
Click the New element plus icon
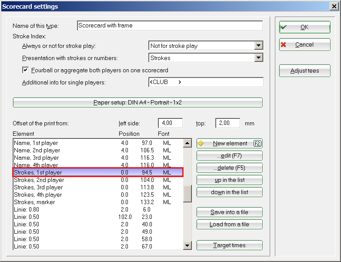pyautogui.click(x=201, y=144)
